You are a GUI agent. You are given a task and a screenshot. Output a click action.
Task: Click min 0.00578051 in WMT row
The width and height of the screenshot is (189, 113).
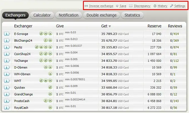(x=75, y=79)
